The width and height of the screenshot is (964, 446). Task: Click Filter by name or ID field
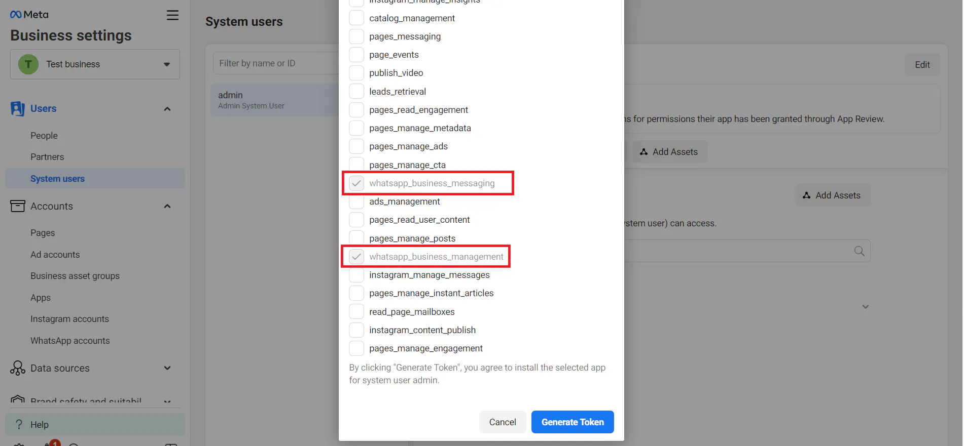(x=276, y=63)
